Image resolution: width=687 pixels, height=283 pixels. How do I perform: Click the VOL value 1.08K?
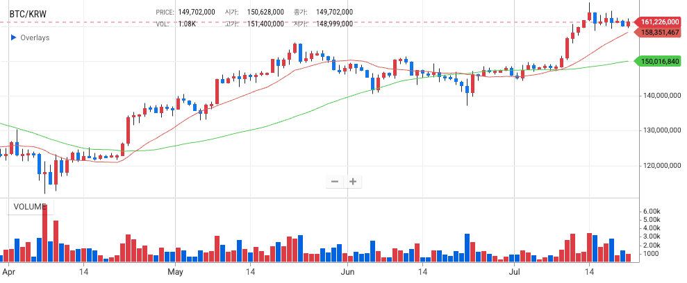click(x=187, y=24)
